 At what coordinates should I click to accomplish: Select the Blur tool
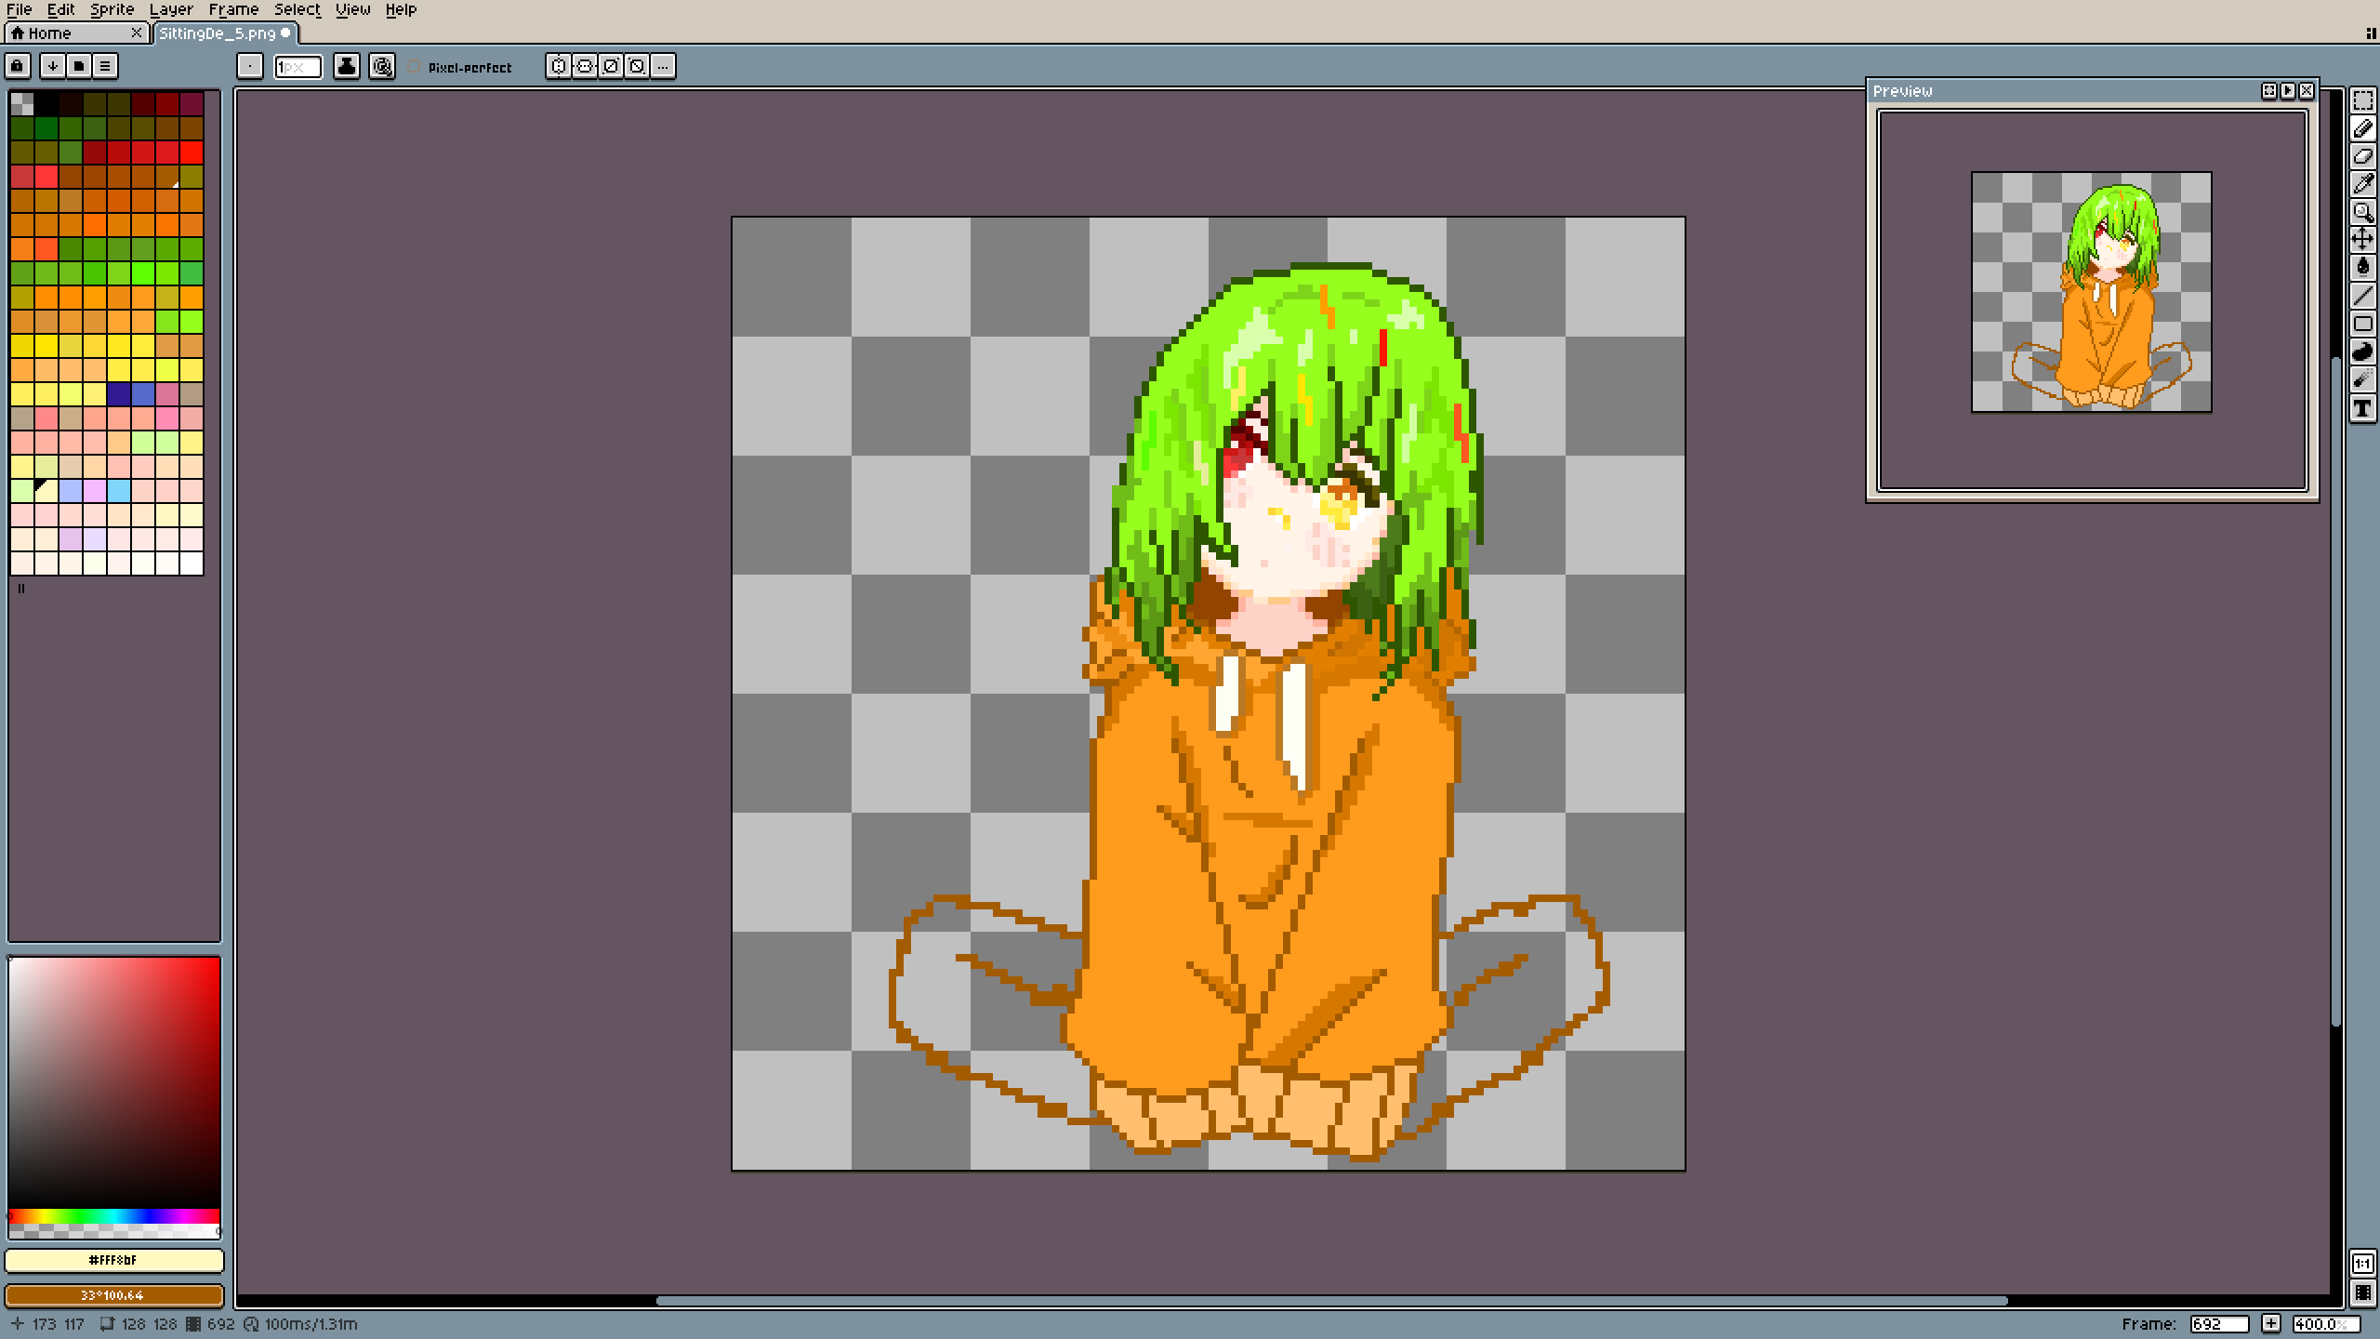pyautogui.click(x=2362, y=379)
